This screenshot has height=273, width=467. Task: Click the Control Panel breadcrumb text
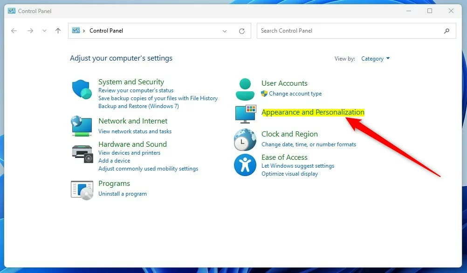[106, 31]
